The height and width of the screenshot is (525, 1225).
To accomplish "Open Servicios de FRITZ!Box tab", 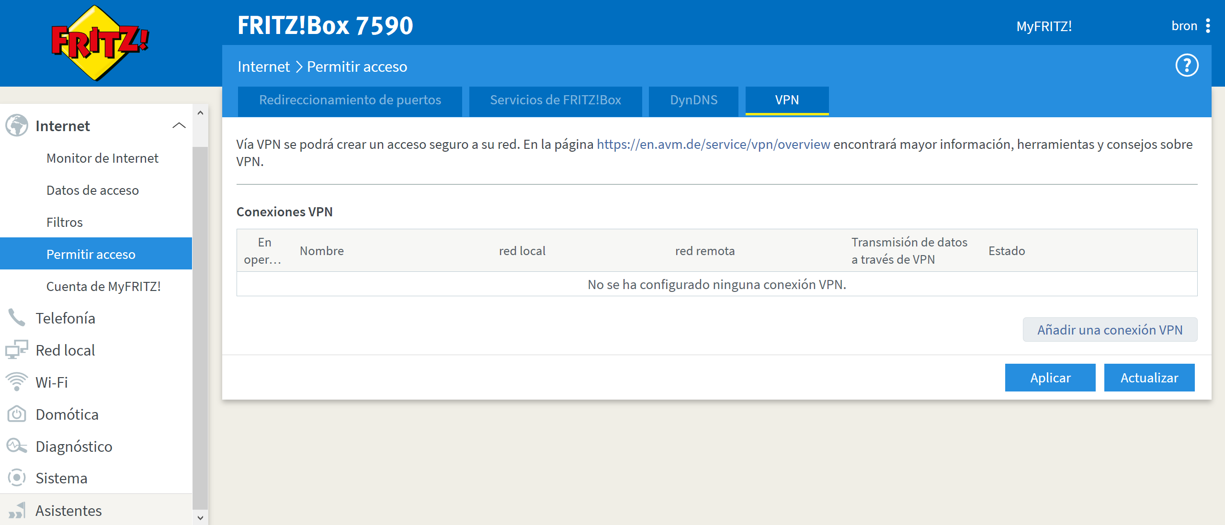I will [555, 100].
